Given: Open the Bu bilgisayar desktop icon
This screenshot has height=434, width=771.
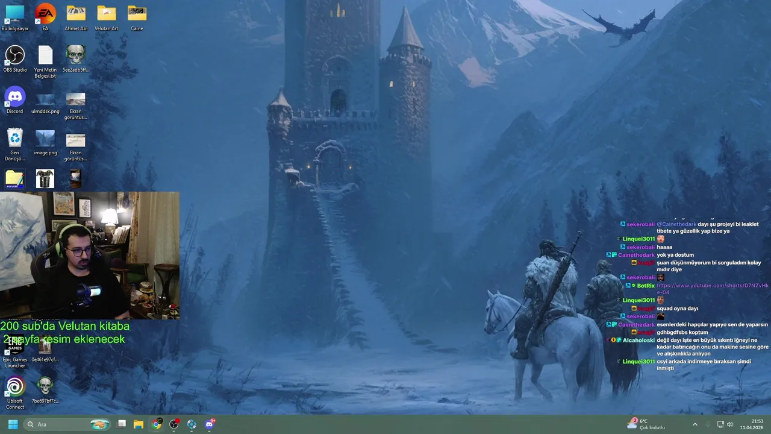Looking at the screenshot, I should [x=14, y=17].
